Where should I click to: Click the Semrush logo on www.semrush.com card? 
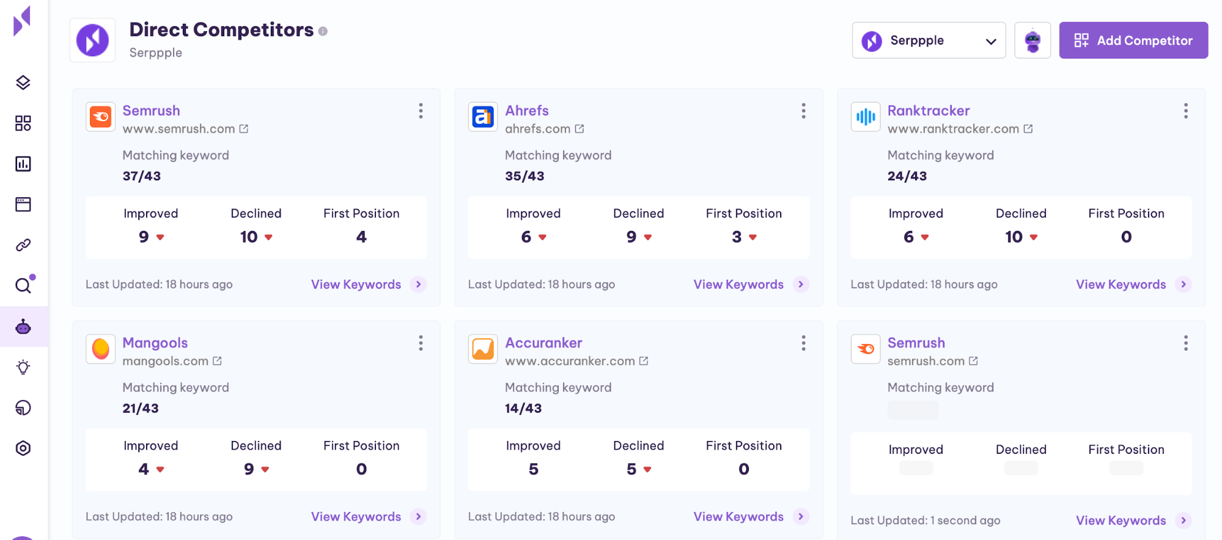point(101,117)
